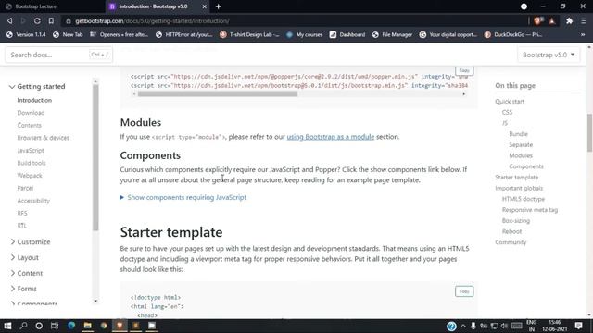Jump to Community in On this page
Viewport: 593px width, 333px height.
click(x=511, y=242)
